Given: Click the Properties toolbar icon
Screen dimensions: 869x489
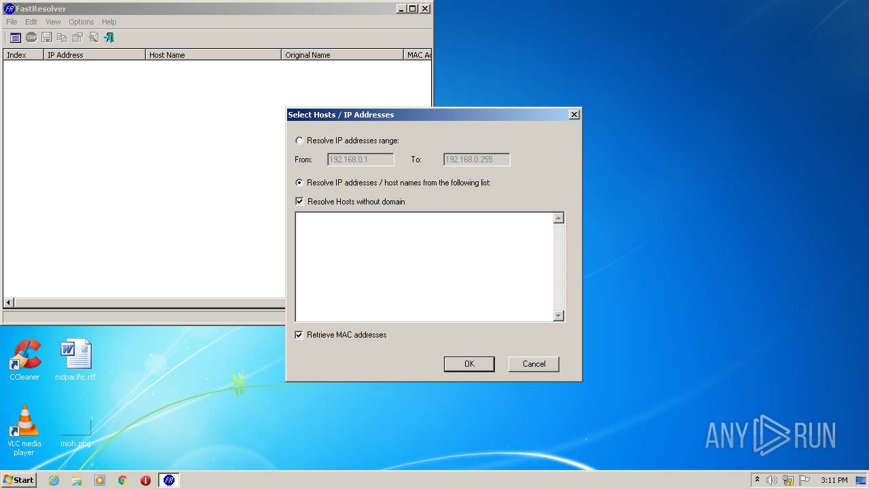Looking at the screenshot, I should (78, 38).
